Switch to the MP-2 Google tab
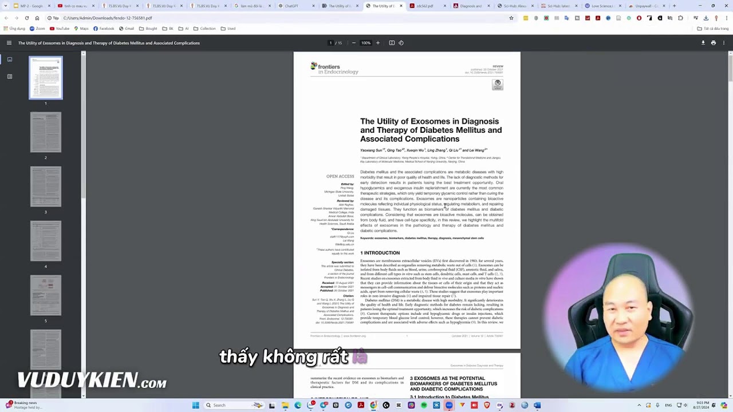Viewport: 733px width, 412px height. point(32,6)
